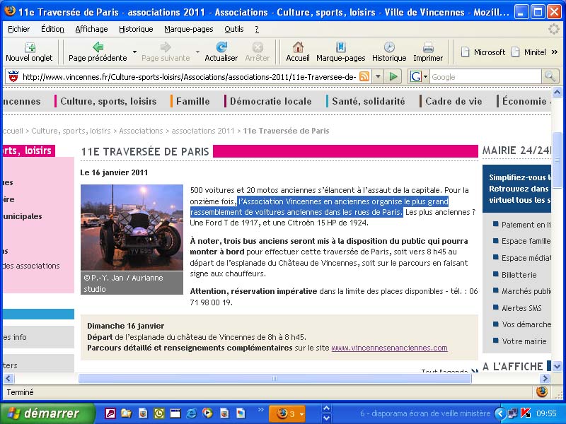This screenshot has width=566, height=424.
Task: Select the Démocratie locale section
Action: click(271, 101)
